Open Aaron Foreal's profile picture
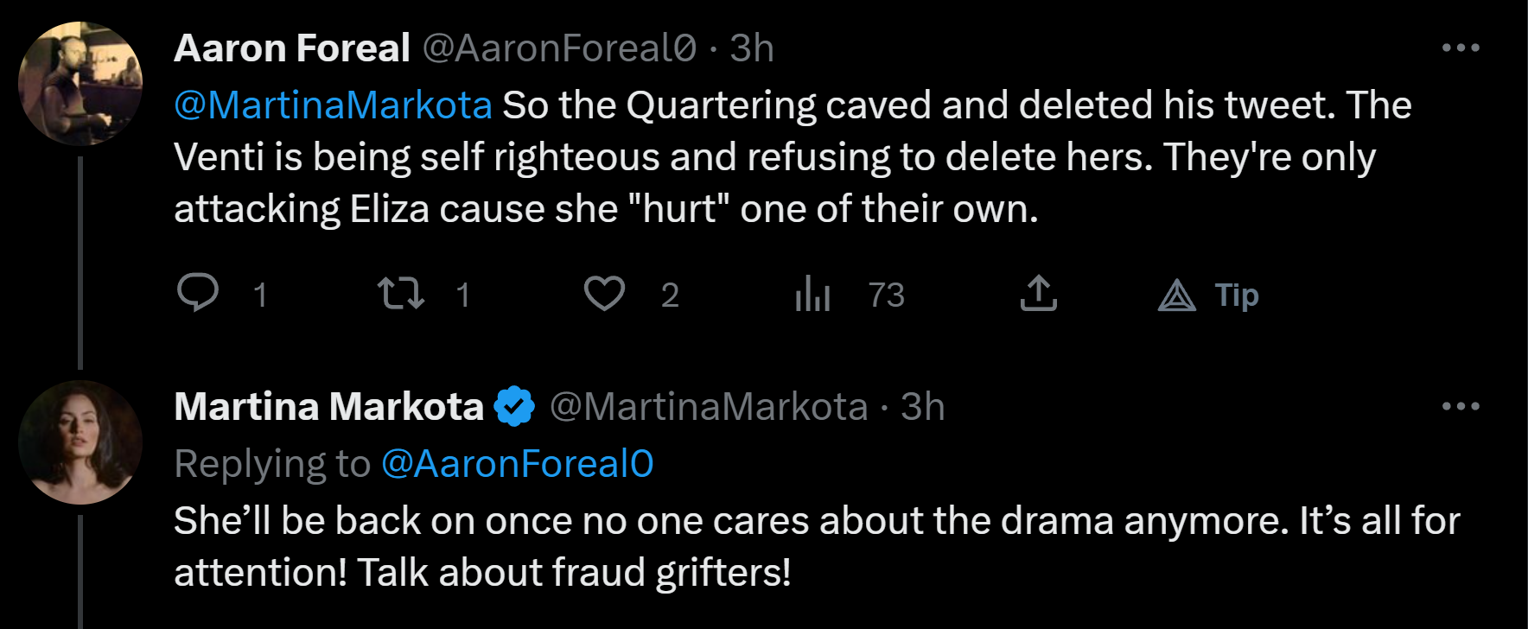 [80, 83]
